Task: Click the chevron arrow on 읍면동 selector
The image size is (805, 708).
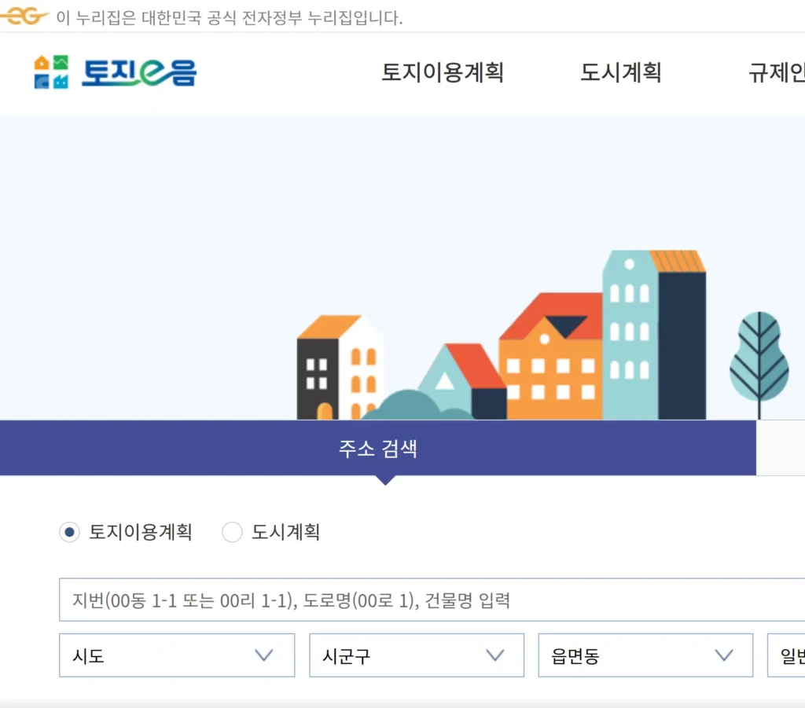Action: tap(724, 655)
